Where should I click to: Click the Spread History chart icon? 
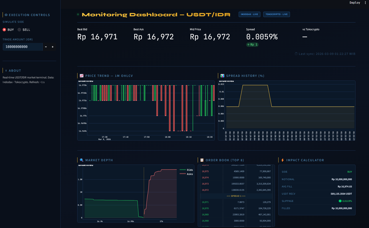(222, 76)
